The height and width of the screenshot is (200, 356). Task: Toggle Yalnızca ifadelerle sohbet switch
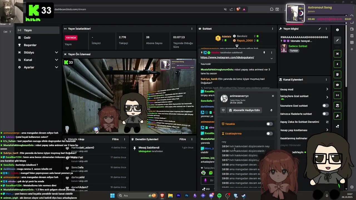325,114
